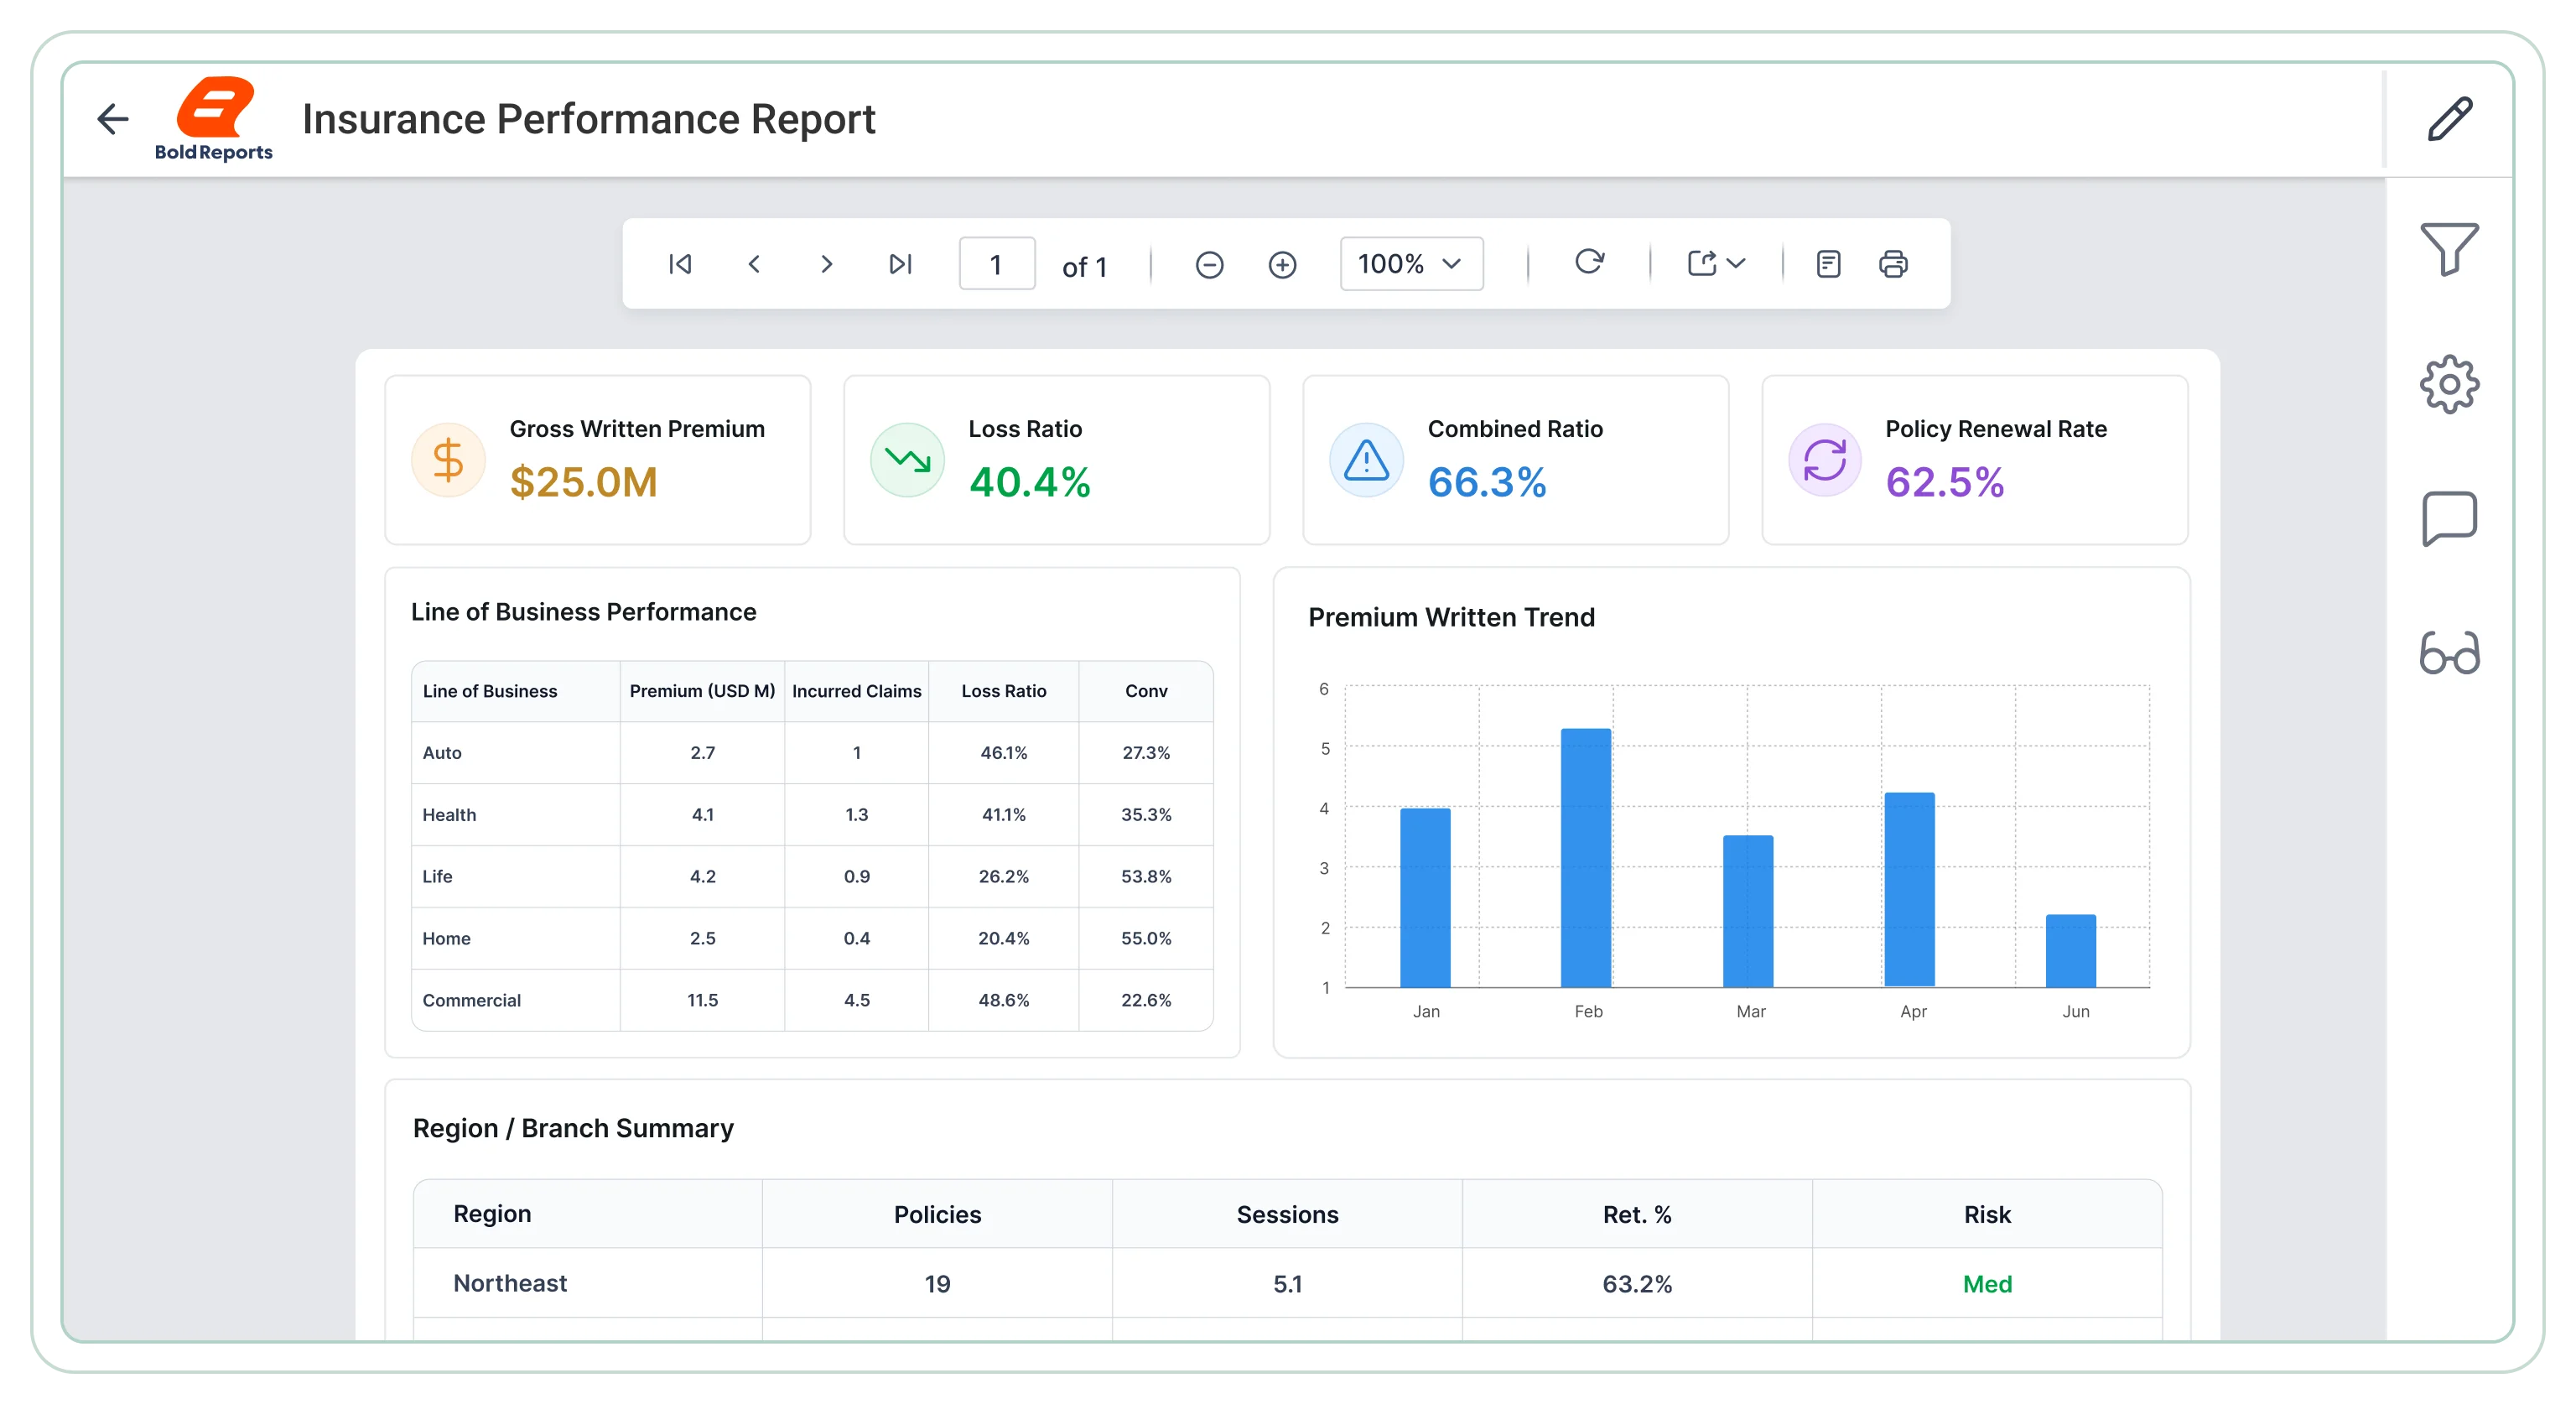Viewport: 2576px width, 1404px height.
Task: Click the Bold Reports logo
Action: 214,119
